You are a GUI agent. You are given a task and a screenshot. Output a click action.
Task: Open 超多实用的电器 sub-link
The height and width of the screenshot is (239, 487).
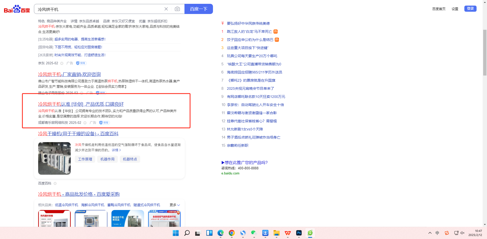(80, 39)
